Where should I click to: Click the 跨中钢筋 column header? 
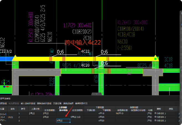click(x=63, y=110)
